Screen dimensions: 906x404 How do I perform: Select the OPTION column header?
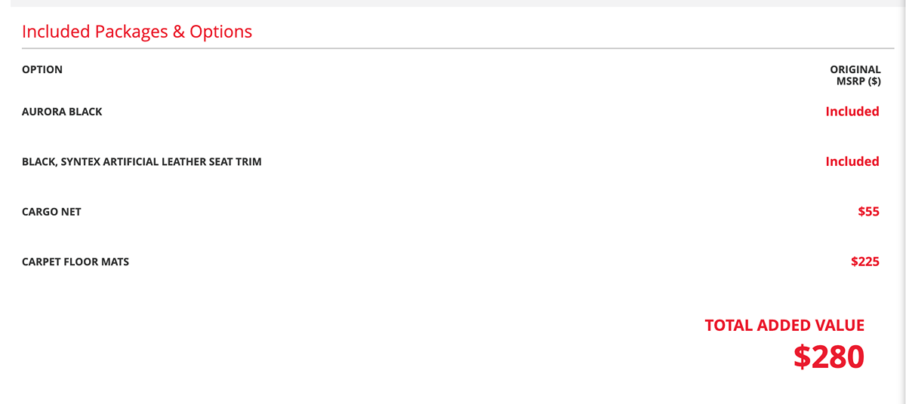point(42,69)
